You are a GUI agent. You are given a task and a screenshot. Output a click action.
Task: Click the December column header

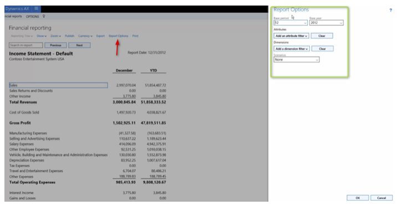124,70
